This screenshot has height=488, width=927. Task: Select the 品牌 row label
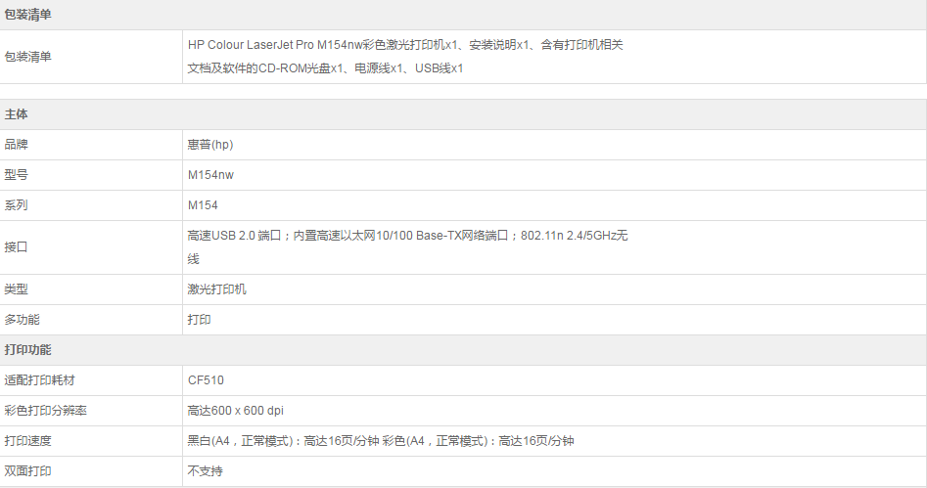coord(16,145)
